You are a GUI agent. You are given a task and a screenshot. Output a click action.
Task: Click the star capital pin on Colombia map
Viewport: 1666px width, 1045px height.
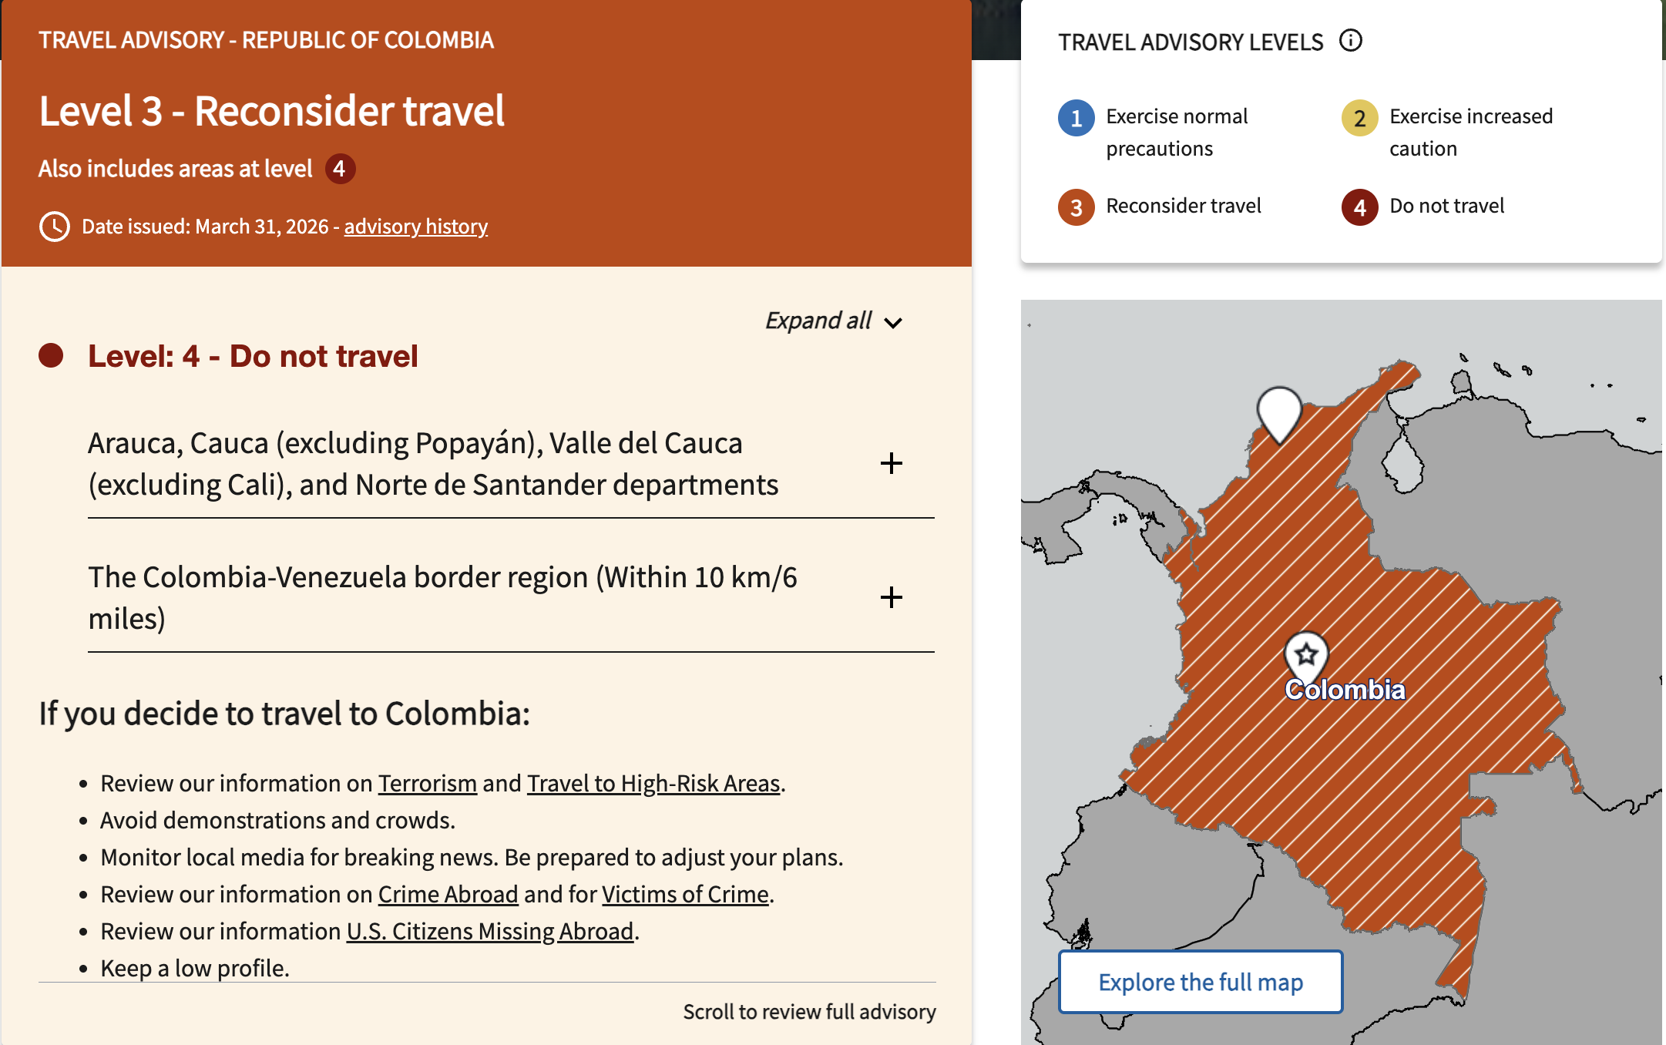(1306, 655)
